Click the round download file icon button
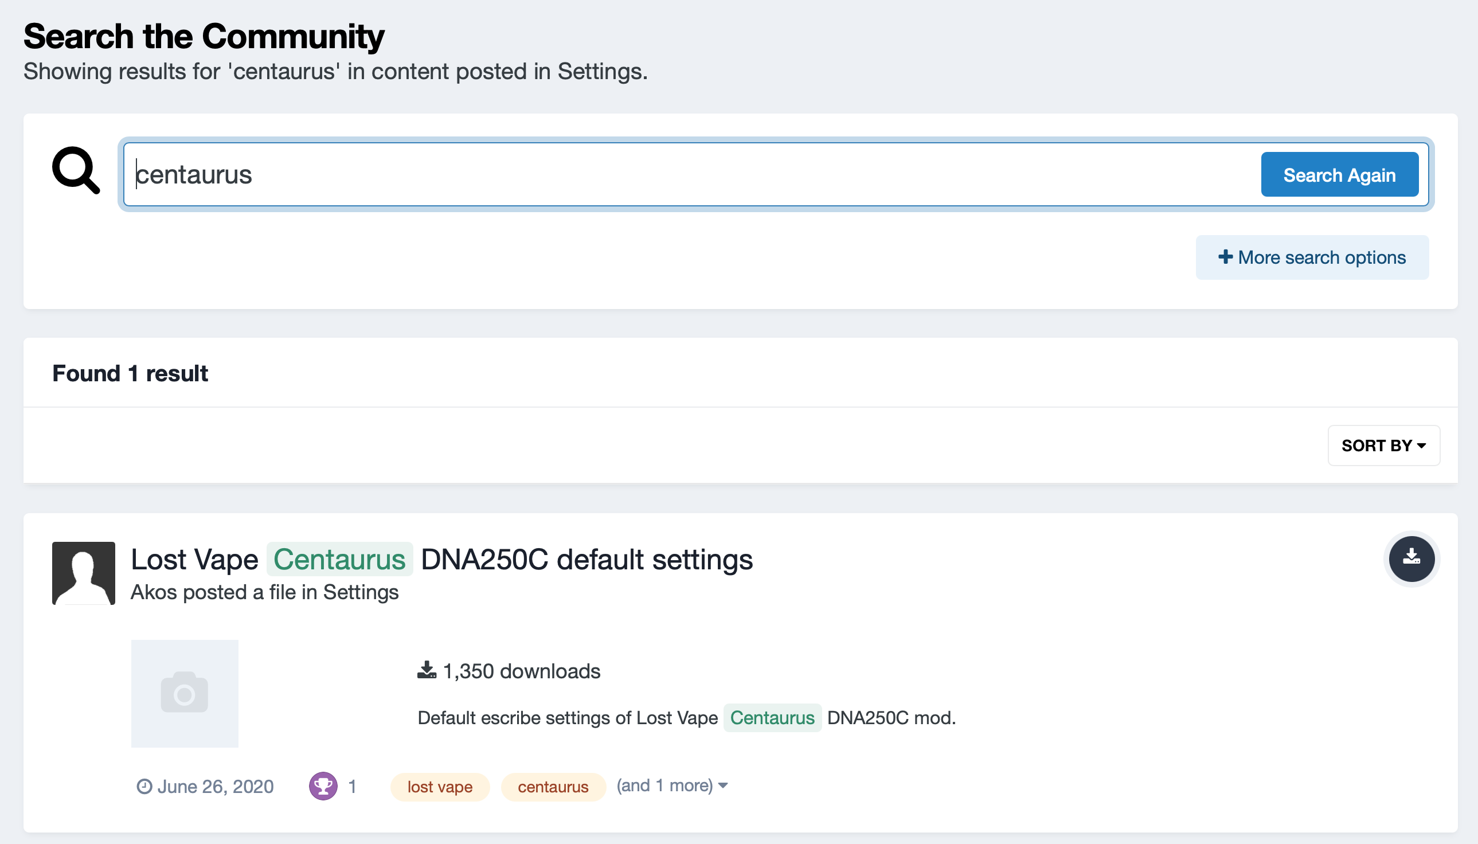 (1411, 559)
